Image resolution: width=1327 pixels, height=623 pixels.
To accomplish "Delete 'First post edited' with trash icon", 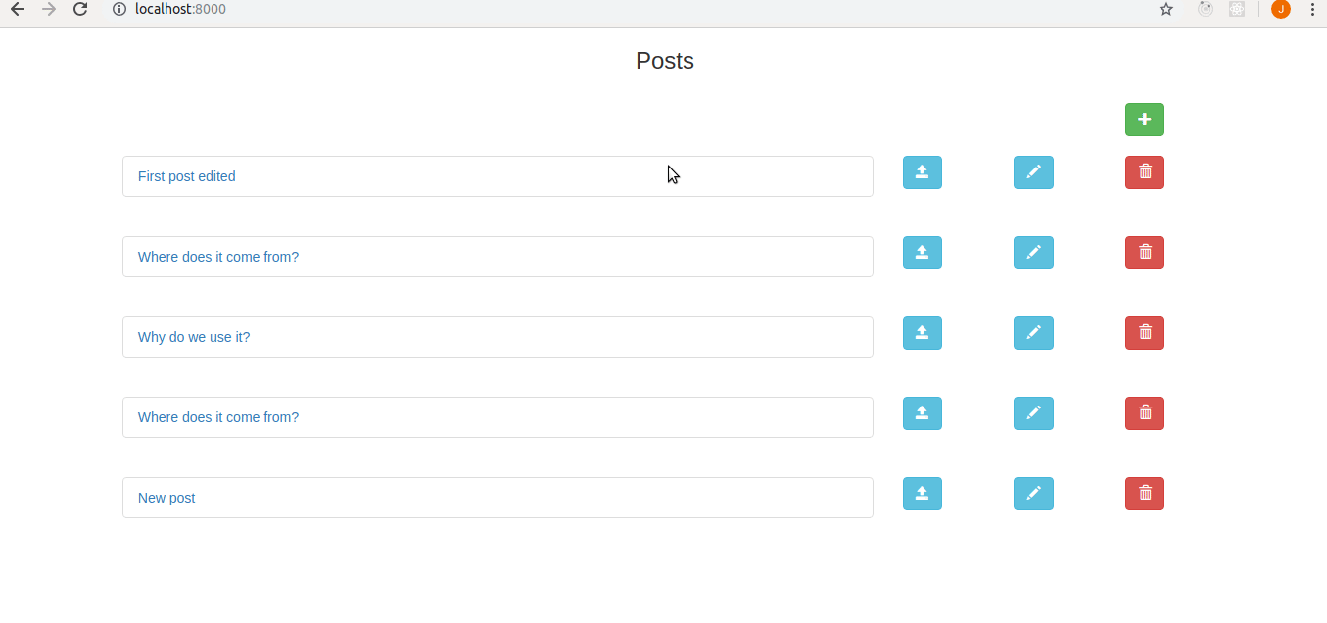I will (x=1145, y=172).
